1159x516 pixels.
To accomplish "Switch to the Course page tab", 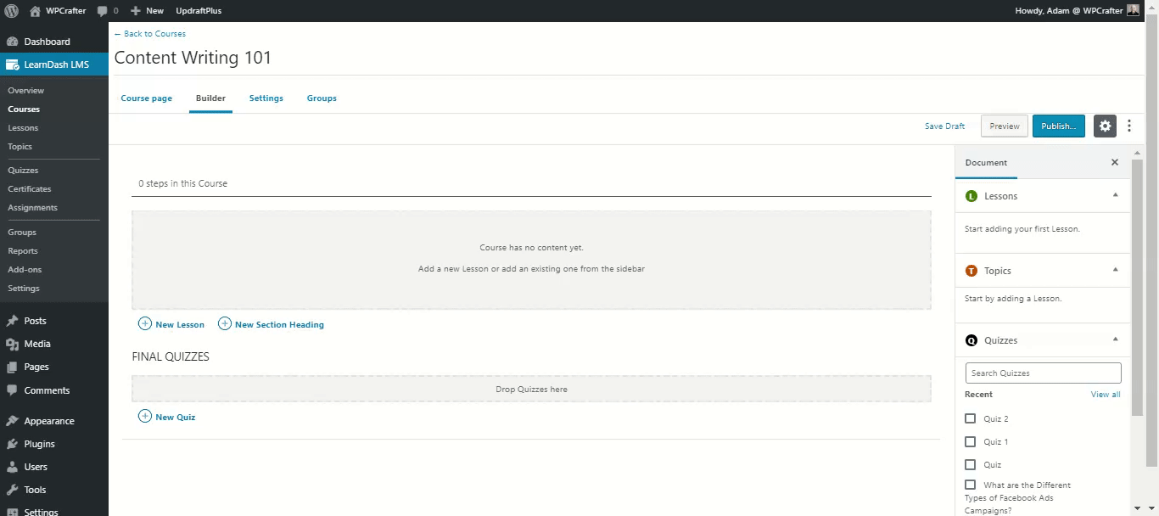I will 147,98.
